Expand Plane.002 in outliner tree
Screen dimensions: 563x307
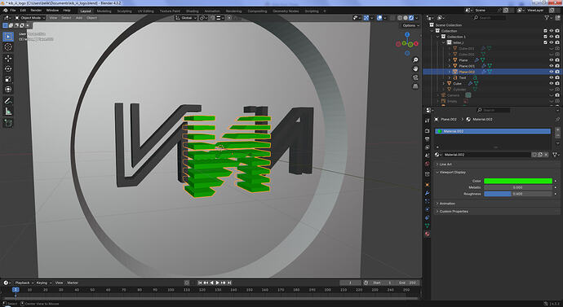[450, 72]
